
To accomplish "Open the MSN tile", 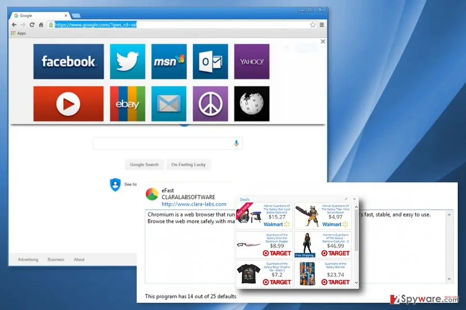I will (169, 61).
